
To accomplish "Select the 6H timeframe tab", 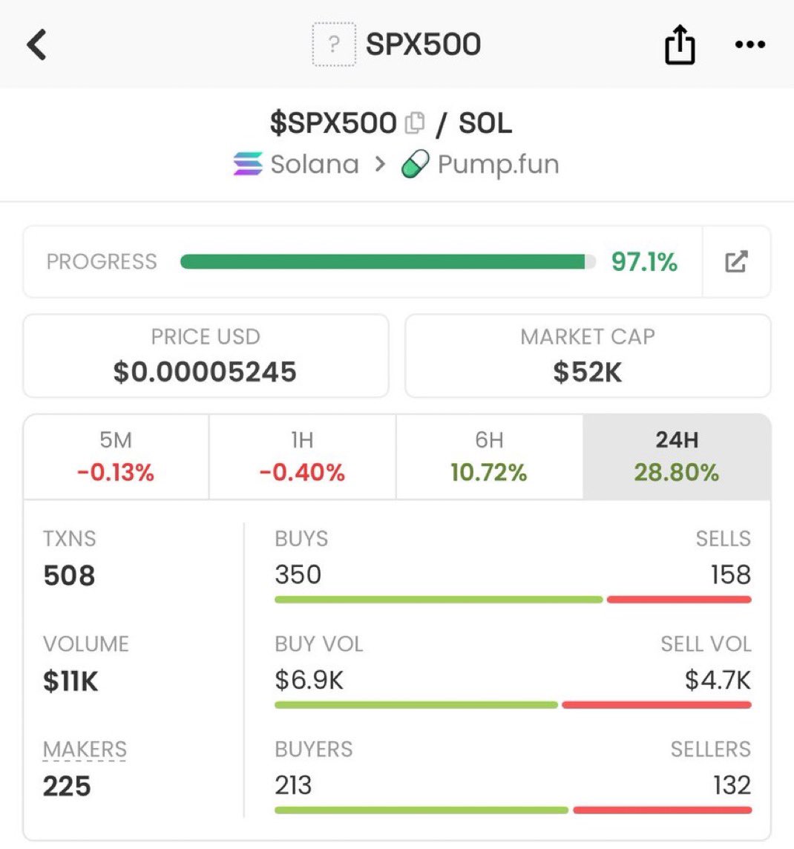I will (489, 456).
